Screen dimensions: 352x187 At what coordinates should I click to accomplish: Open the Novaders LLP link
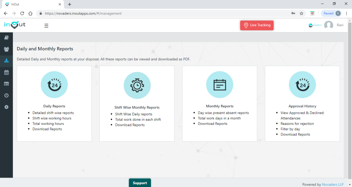tap(333, 184)
